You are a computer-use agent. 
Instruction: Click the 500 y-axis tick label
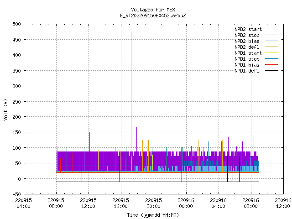point(16,24)
